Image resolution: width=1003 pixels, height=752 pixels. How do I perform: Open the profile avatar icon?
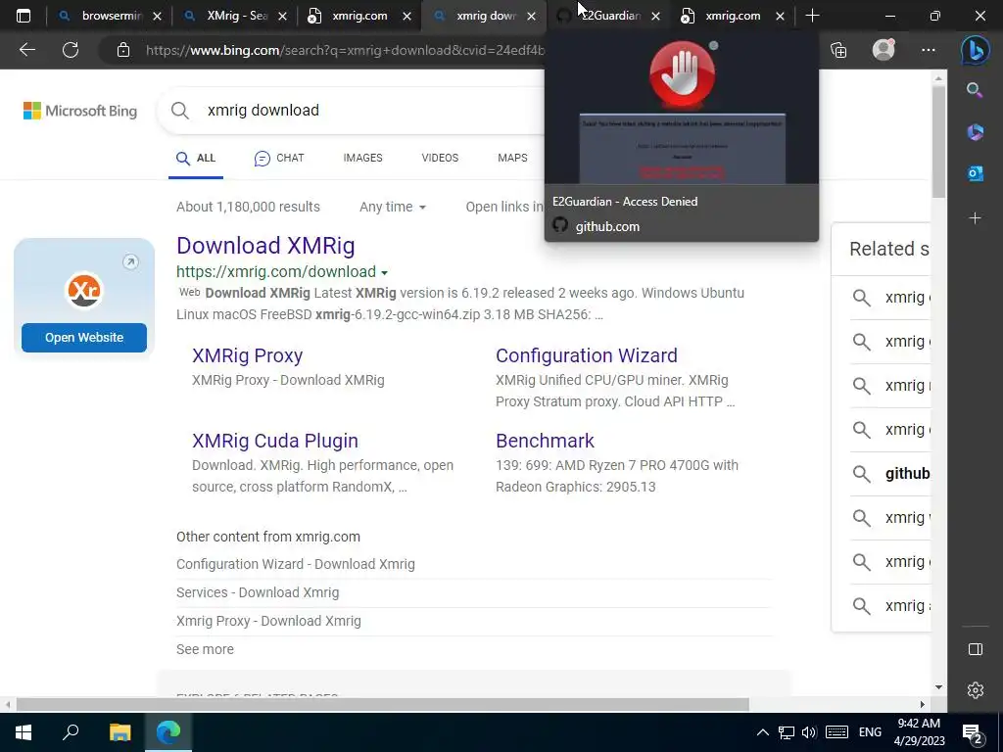coord(884,50)
